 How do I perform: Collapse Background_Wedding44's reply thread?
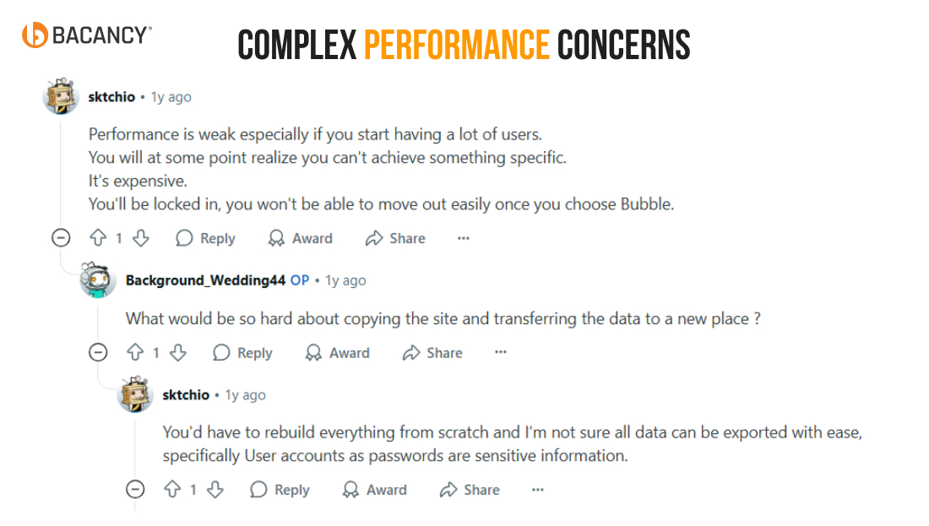click(x=98, y=352)
